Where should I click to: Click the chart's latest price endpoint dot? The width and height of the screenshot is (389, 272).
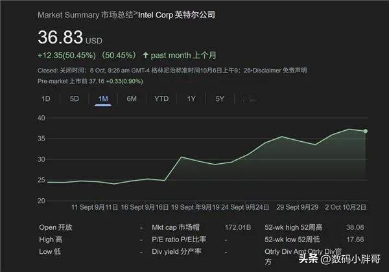pos(366,131)
